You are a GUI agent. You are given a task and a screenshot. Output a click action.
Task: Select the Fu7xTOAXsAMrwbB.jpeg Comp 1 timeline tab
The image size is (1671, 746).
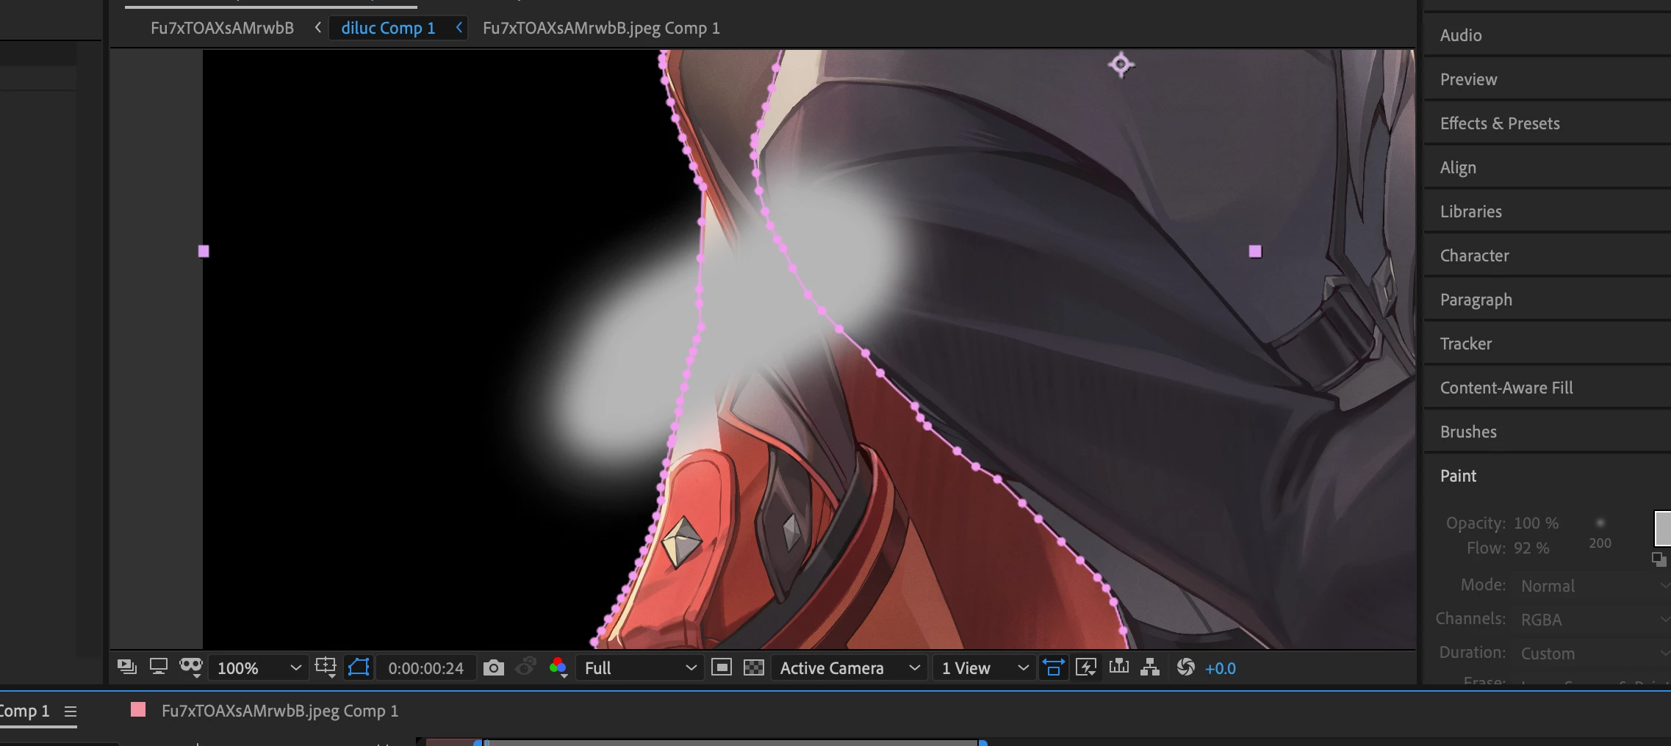[x=280, y=711]
